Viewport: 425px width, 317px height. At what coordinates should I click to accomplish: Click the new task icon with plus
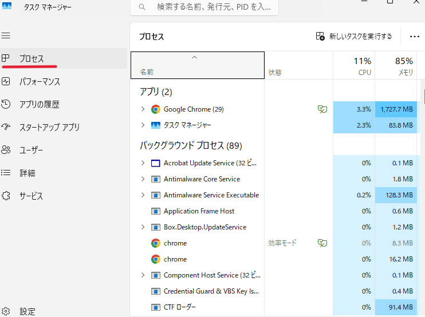[320, 36]
